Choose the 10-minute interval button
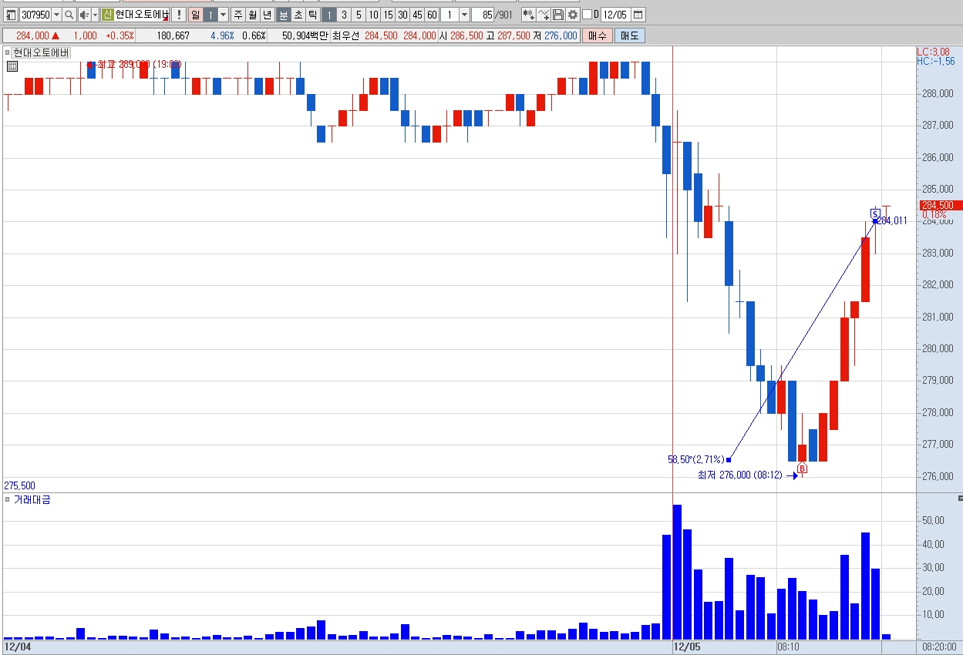 pos(373,15)
